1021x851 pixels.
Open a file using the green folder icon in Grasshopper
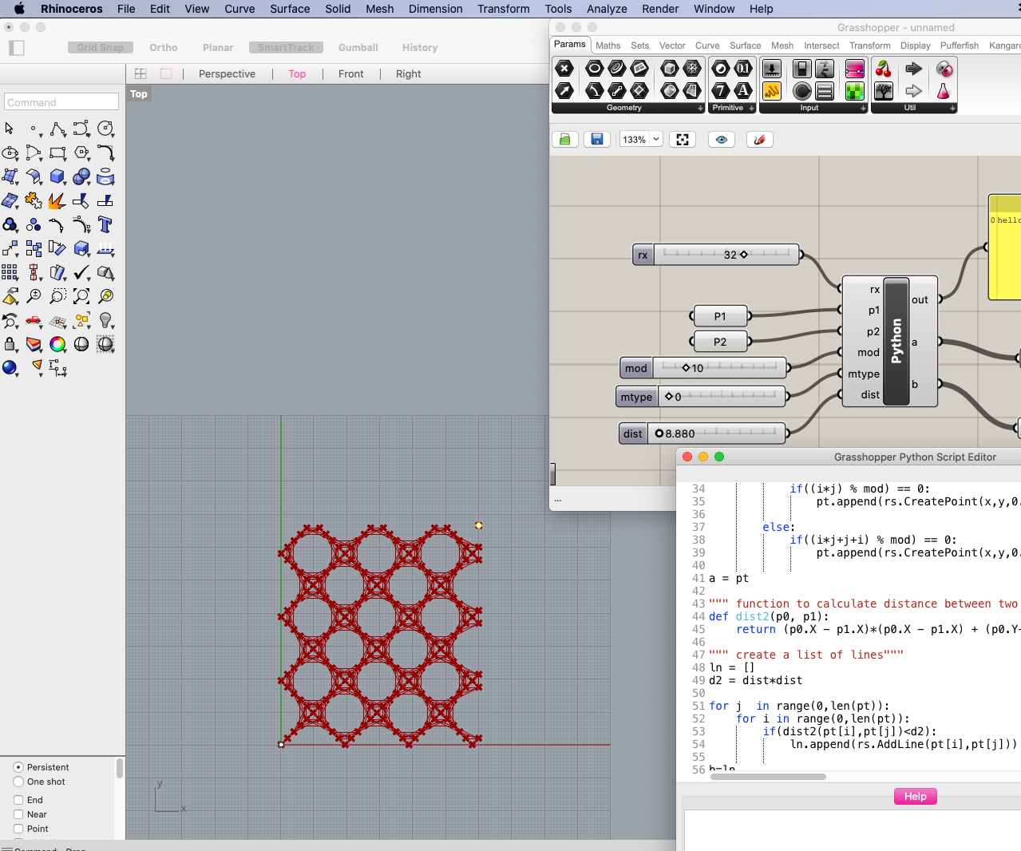pyautogui.click(x=565, y=139)
